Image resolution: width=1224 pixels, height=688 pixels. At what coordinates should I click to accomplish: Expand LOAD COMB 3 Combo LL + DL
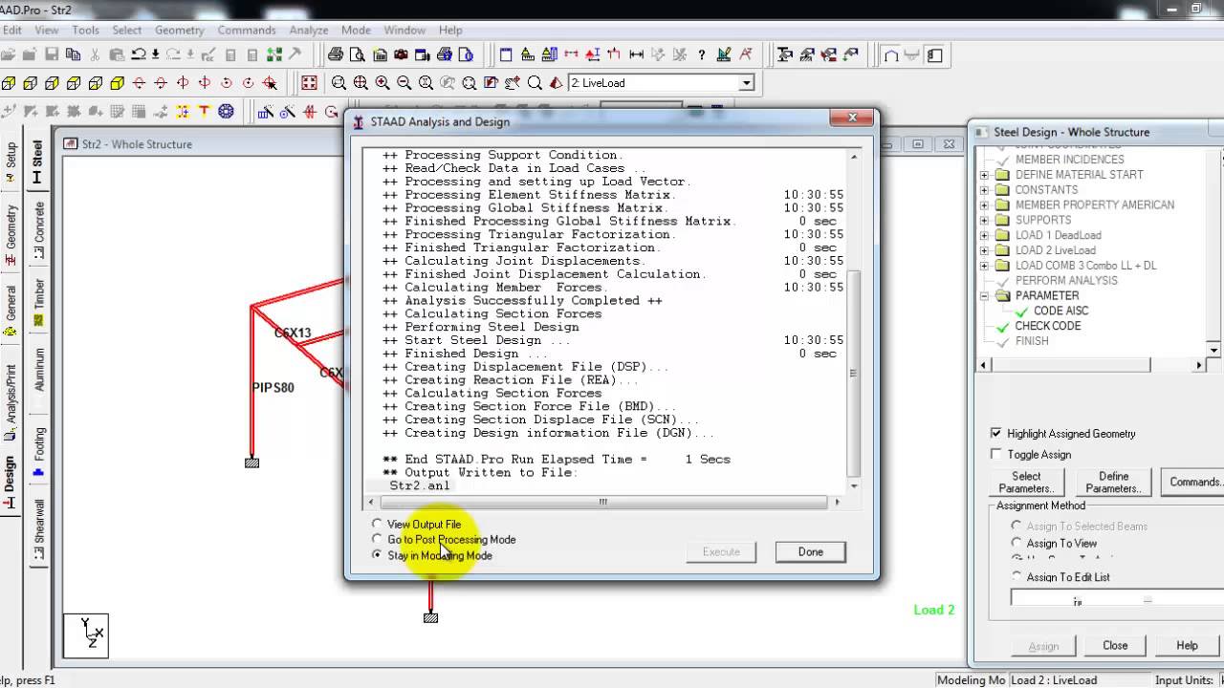coord(984,266)
